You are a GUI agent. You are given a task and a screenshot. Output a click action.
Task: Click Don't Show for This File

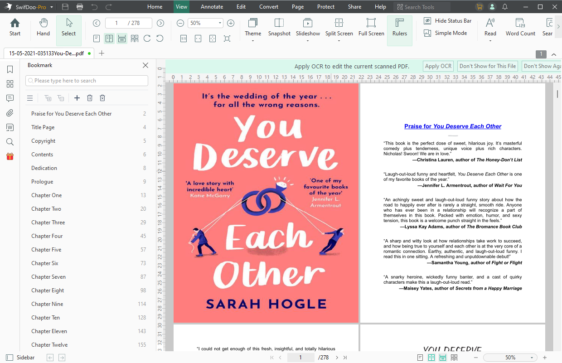pyautogui.click(x=488, y=66)
